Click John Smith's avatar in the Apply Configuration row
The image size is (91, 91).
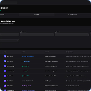[x=5, y=56]
